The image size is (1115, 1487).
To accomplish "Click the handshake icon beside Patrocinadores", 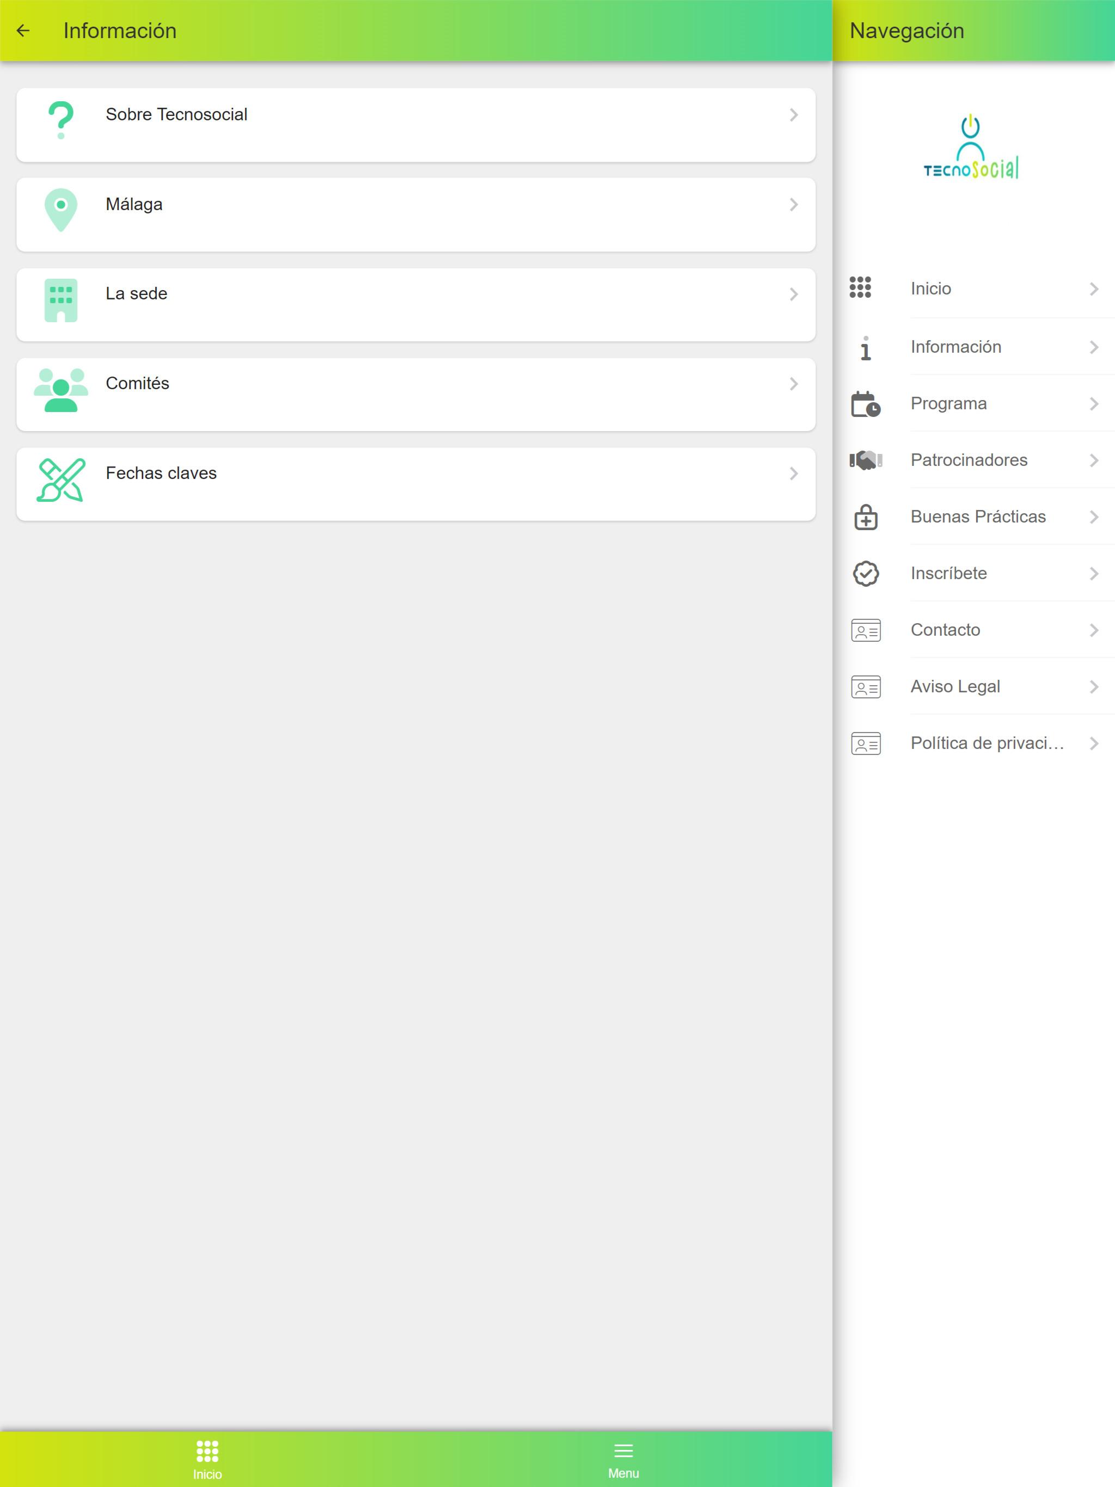I will [x=866, y=460].
